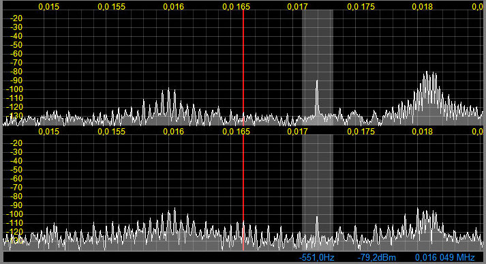Screen dimensions: 486x264
Task: Click the gray filter passband in lower spectrum
Action: point(318,192)
